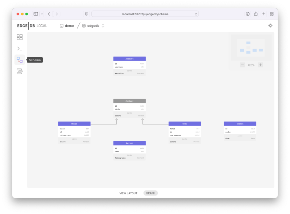Screen dimensions: 290x214
Task: Click actors link in Movie table
Action: tap(74, 142)
